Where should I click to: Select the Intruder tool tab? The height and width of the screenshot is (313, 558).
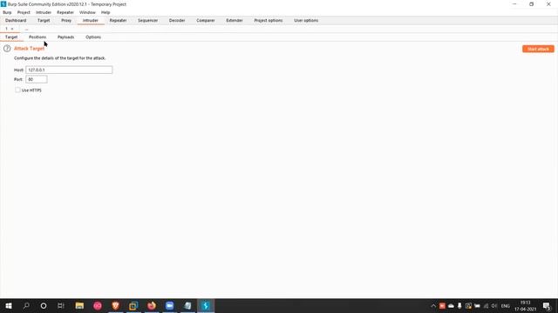click(x=91, y=21)
